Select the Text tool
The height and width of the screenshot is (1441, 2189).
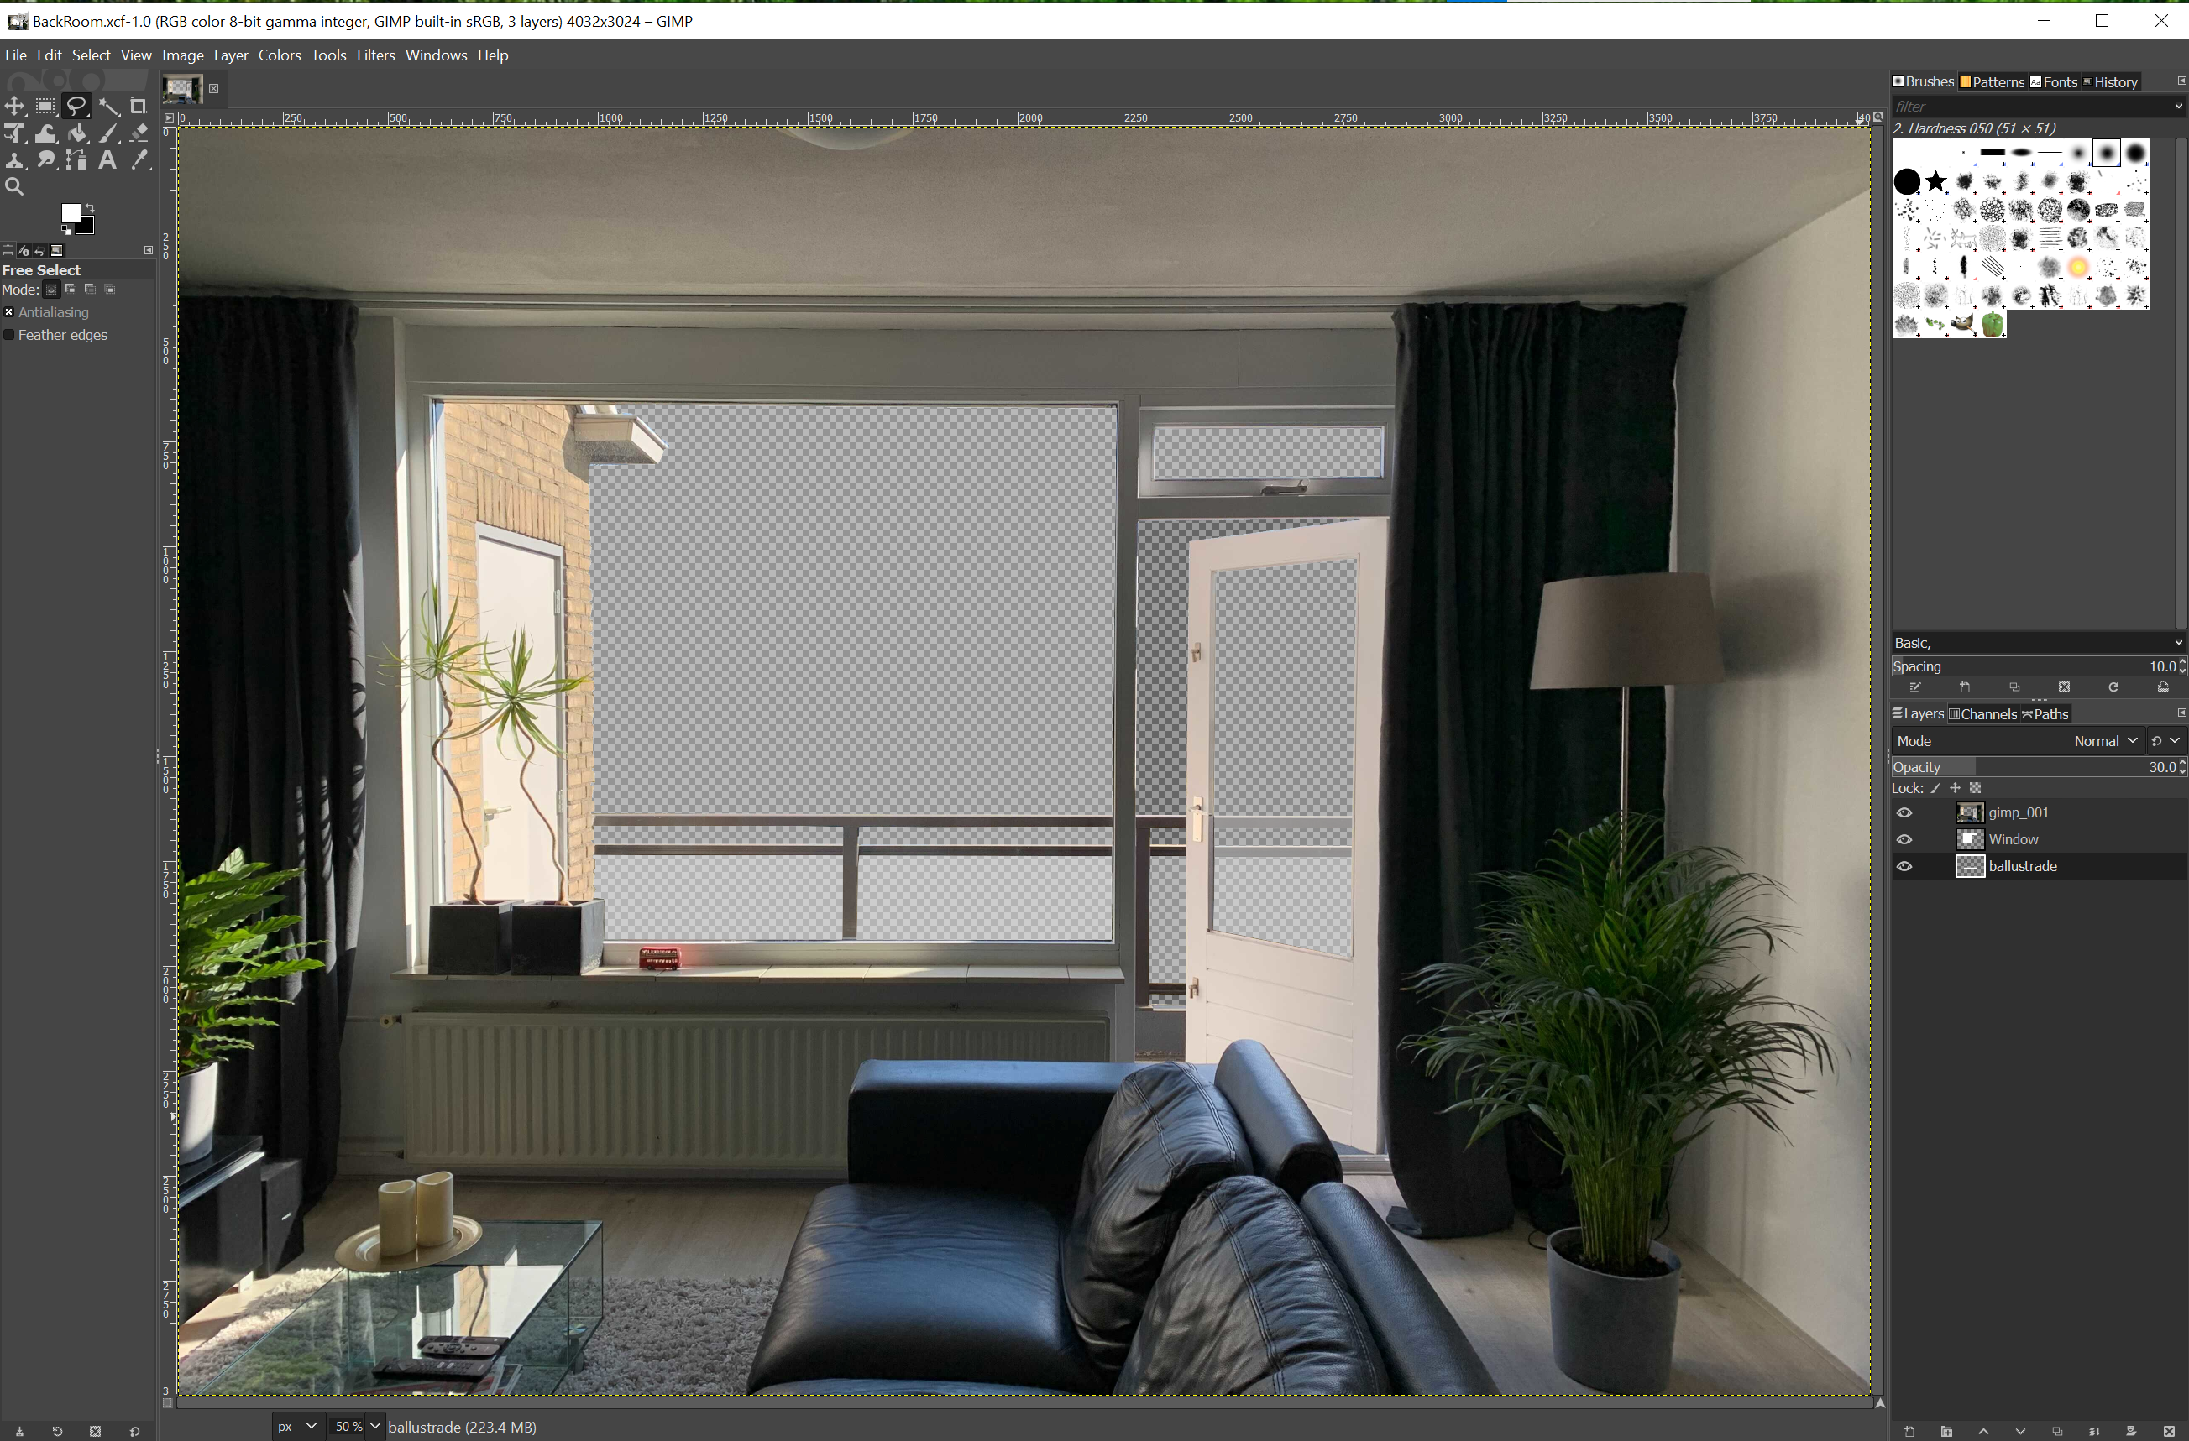coord(107,161)
